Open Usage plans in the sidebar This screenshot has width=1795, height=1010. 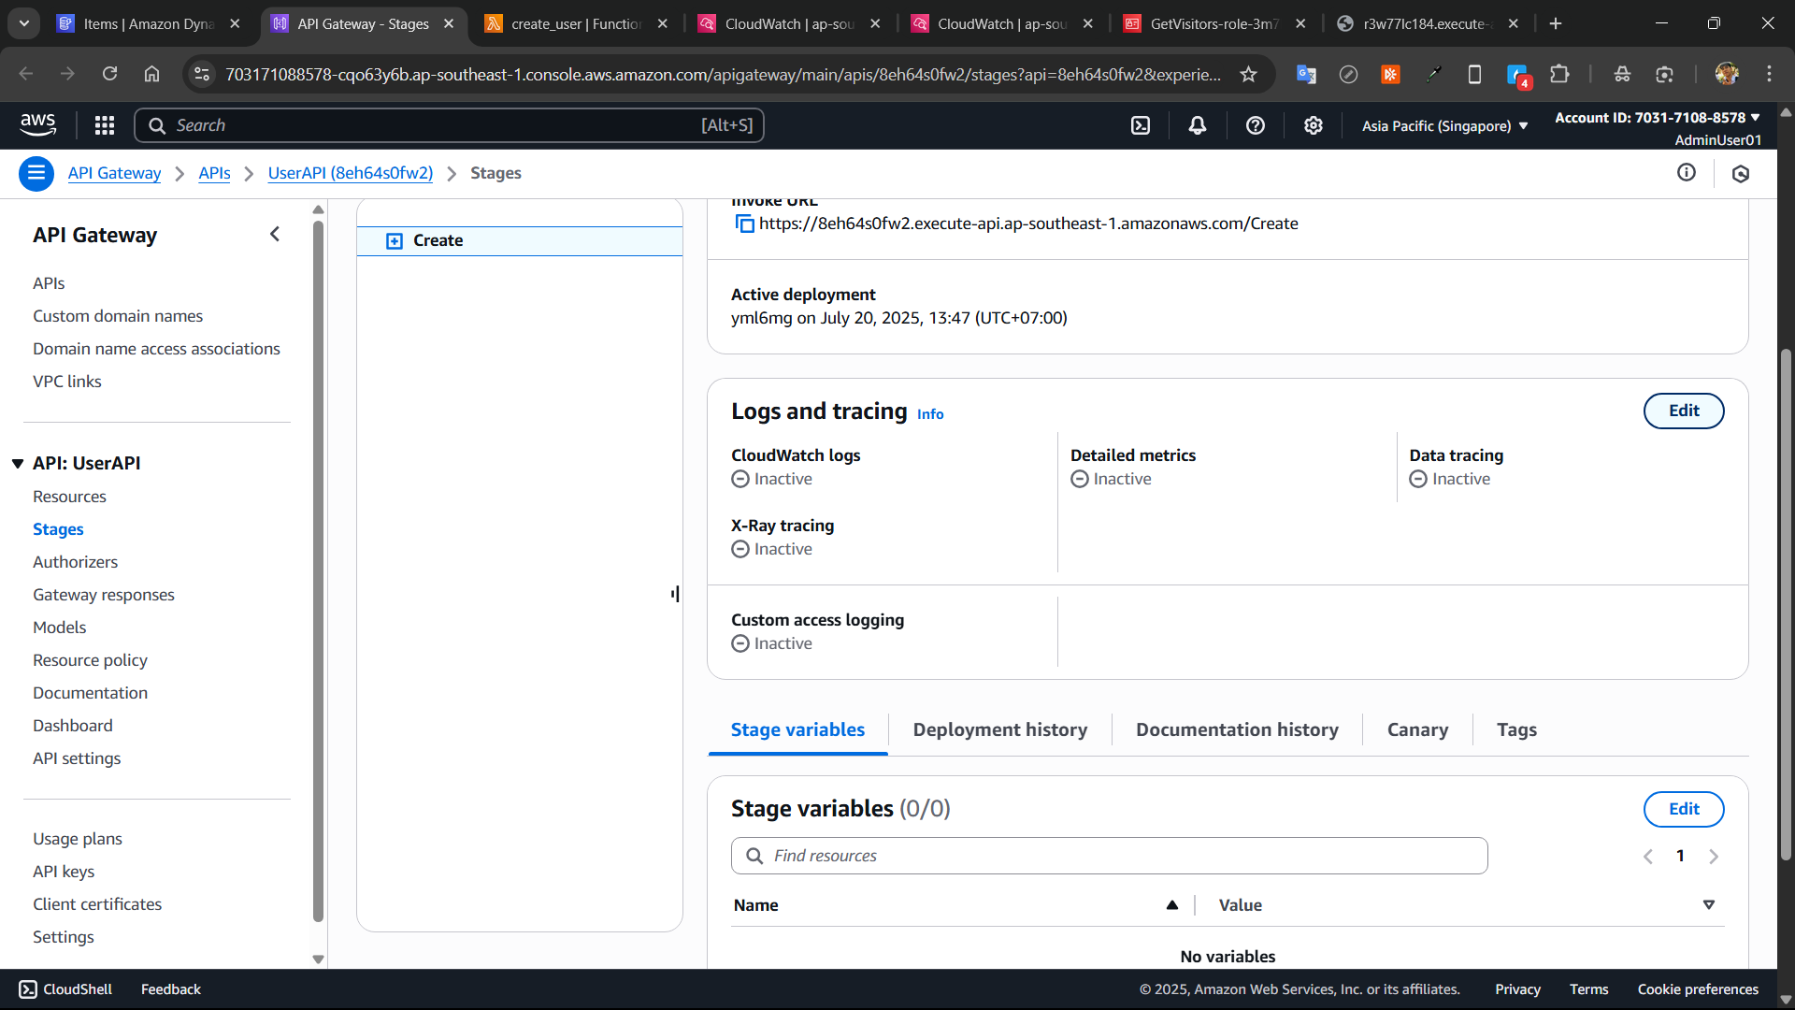coord(78,839)
